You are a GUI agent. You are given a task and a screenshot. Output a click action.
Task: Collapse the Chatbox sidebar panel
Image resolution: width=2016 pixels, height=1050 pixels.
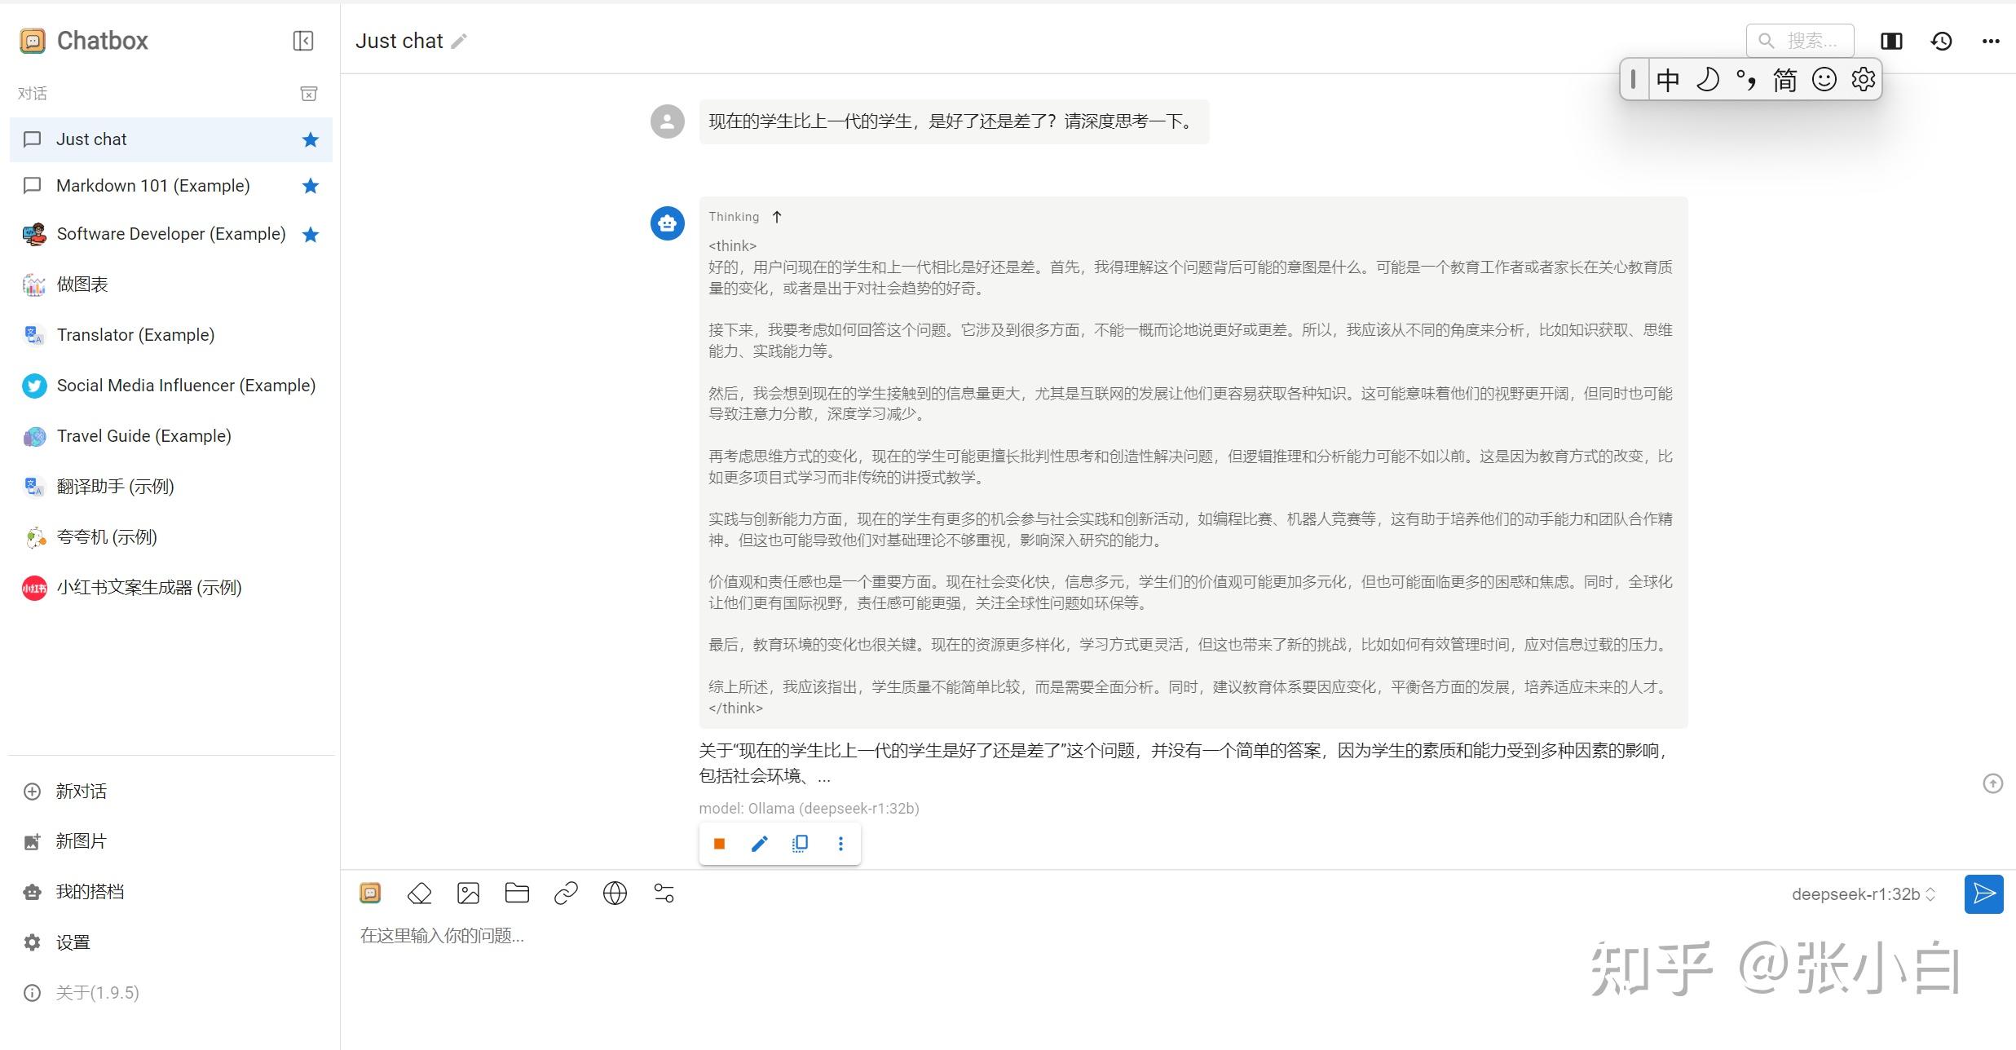coord(303,41)
